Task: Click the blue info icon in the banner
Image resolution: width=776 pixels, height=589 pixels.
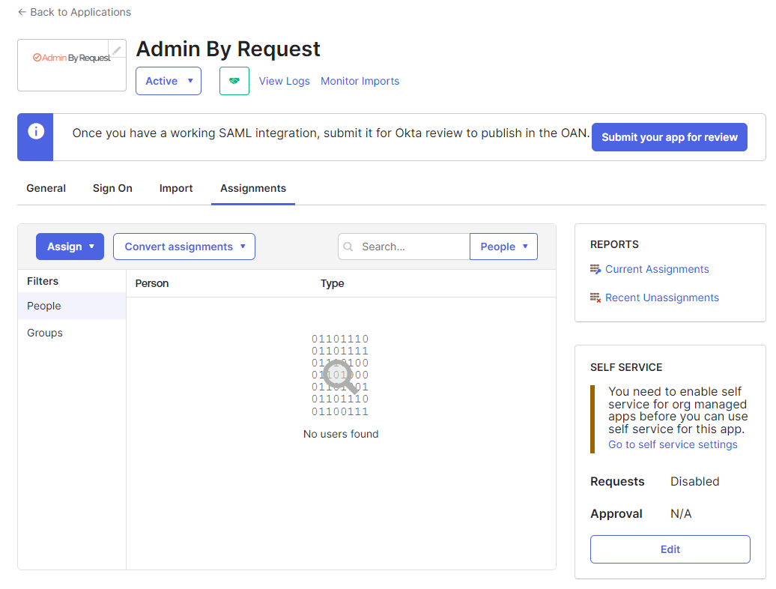Action: (36, 131)
